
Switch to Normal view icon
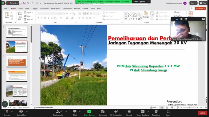162,107
